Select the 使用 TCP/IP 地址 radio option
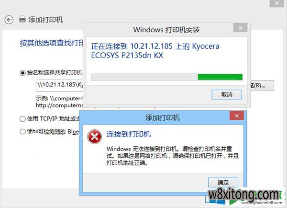The width and height of the screenshot is (287, 208). 22,119
